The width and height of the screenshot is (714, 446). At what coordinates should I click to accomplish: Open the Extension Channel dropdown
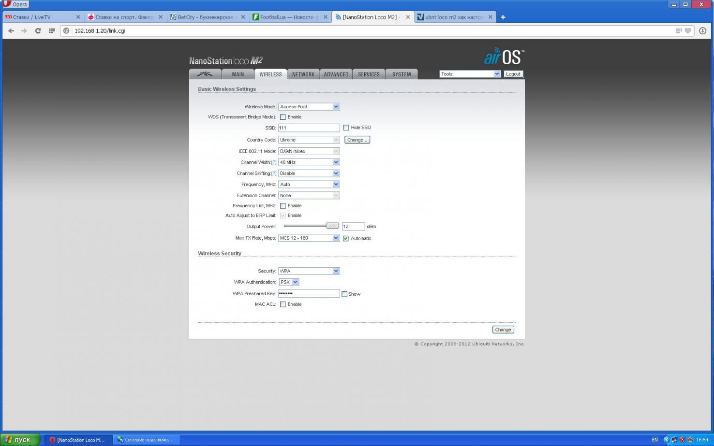point(309,196)
